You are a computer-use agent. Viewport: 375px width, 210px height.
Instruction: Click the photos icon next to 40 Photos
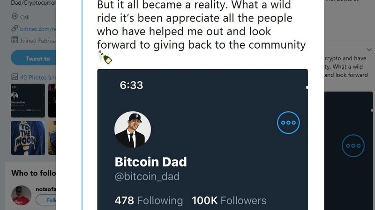15,77
